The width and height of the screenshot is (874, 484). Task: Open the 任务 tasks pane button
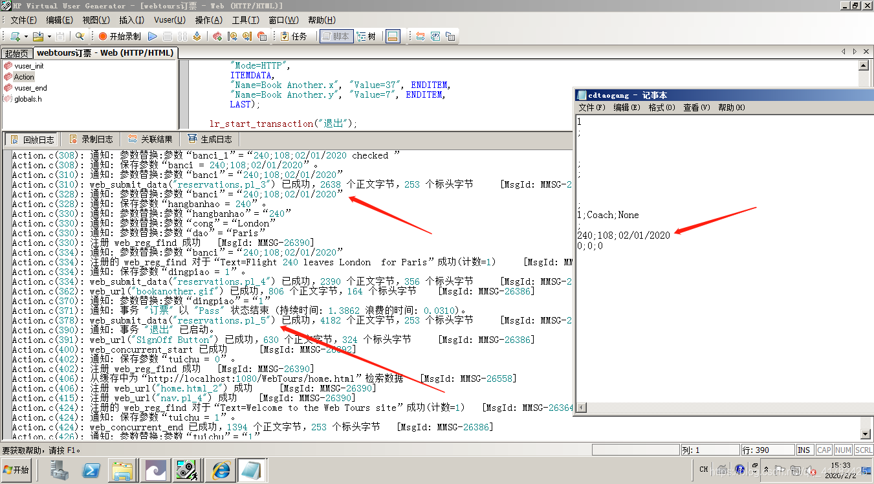(294, 36)
